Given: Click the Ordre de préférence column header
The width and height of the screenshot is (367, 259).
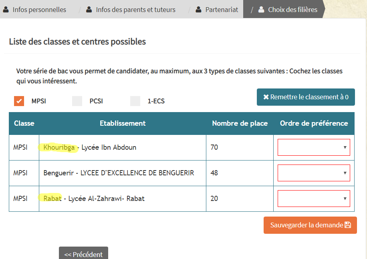Looking at the screenshot, I should [x=314, y=123].
